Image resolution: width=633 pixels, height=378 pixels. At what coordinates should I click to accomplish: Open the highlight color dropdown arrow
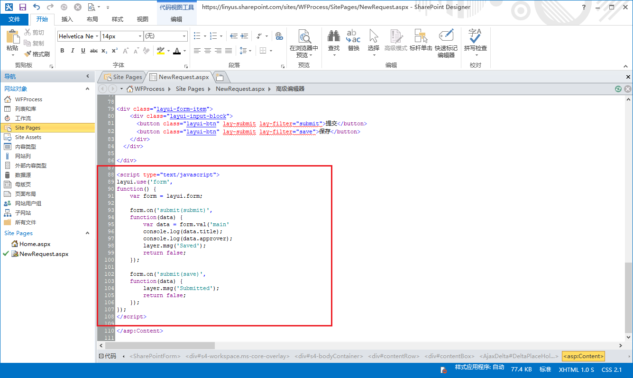168,51
